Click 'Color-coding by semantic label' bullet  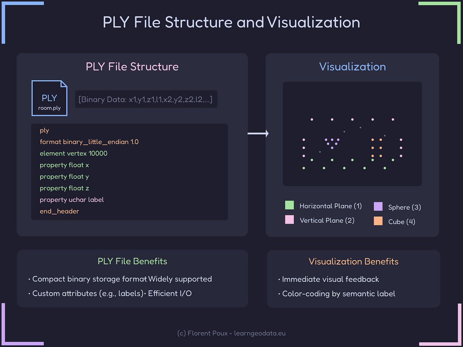[337, 294]
